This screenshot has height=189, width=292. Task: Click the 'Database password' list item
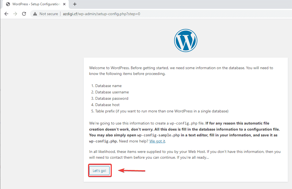112,98
